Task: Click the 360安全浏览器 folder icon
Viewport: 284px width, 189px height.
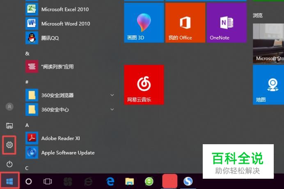Action: point(32,95)
